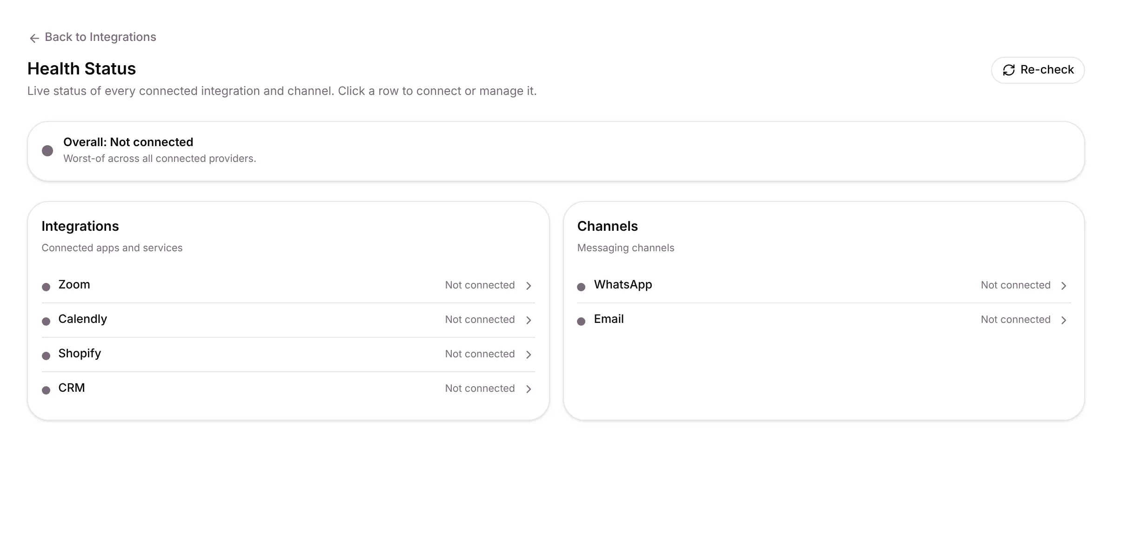
Task: Click the Integrations card heading
Action: (x=80, y=227)
